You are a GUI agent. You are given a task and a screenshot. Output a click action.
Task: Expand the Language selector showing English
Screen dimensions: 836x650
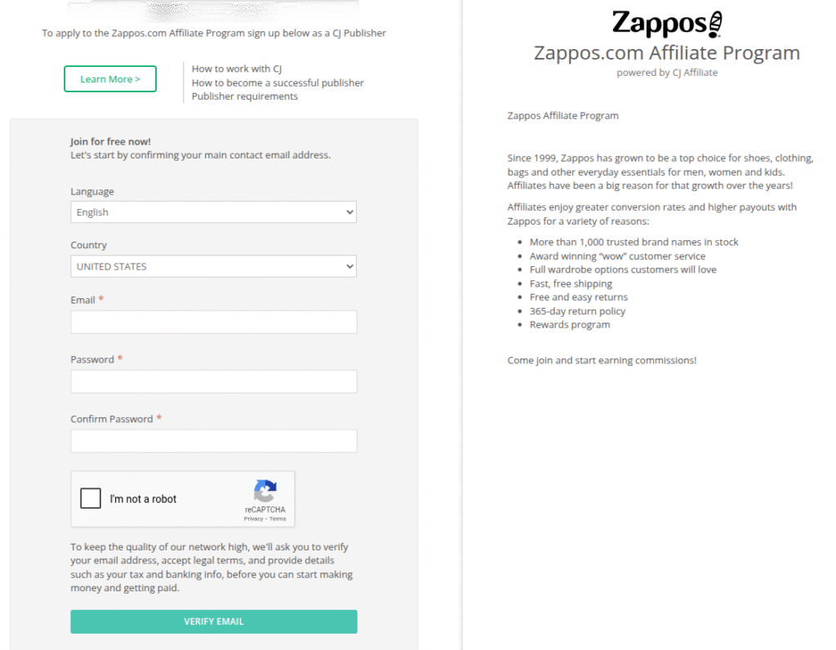click(x=213, y=211)
